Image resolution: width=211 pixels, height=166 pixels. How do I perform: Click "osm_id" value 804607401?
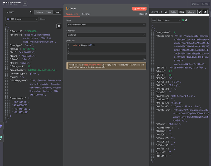[x=28, y=49]
